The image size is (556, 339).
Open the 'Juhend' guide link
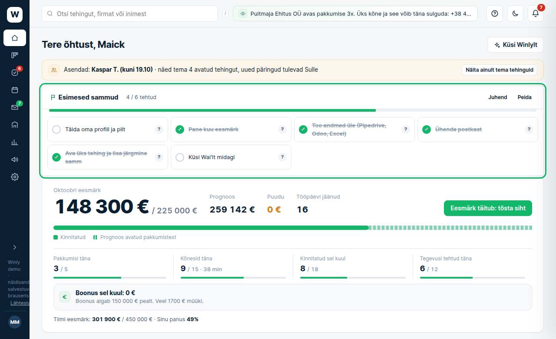click(498, 97)
